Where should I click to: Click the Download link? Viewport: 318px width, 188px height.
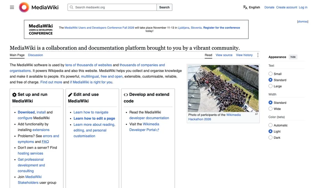26,112
